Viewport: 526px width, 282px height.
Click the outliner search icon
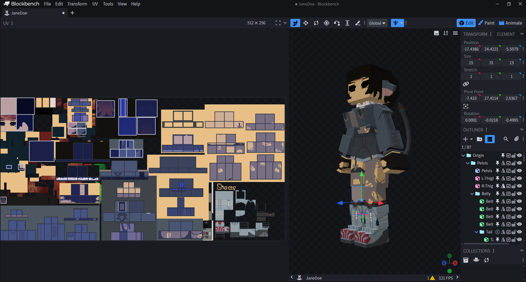click(506, 139)
